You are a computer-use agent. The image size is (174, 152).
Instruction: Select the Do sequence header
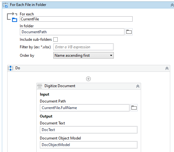pyautogui.click(x=89, y=68)
